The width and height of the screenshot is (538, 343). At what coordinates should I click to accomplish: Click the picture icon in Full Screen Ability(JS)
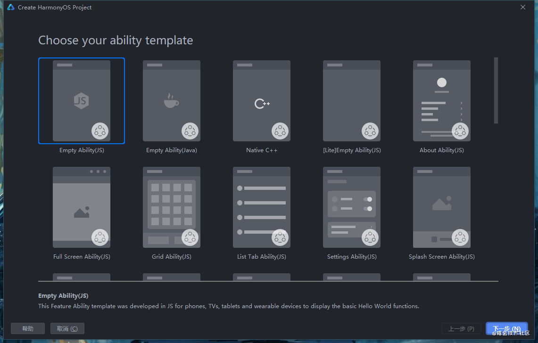click(82, 212)
